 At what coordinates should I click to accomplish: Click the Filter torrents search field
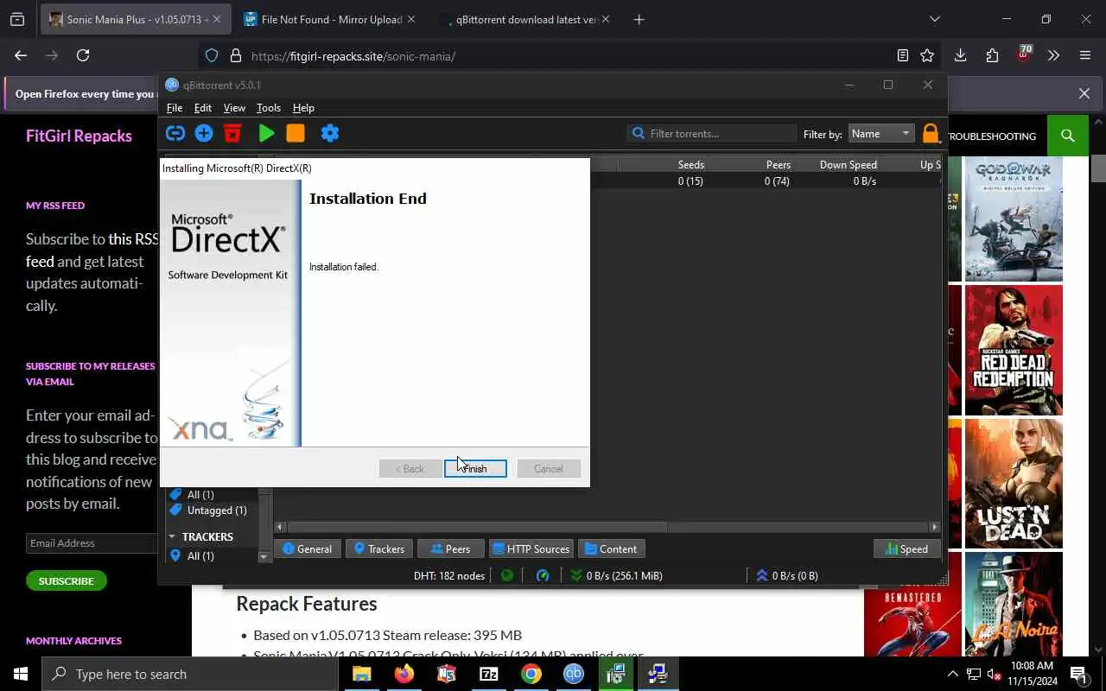tap(712, 133)
